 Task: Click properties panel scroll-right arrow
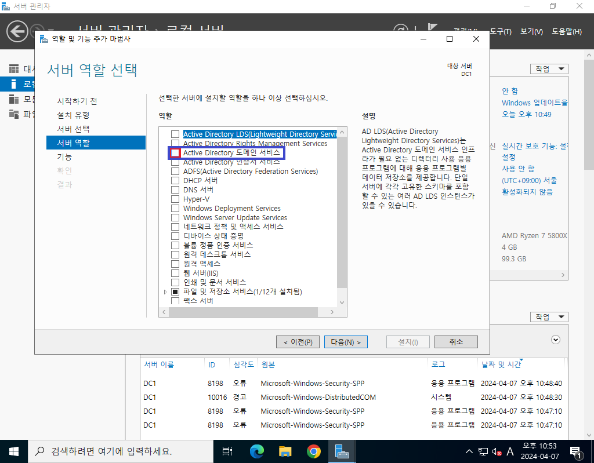point(563,275)
